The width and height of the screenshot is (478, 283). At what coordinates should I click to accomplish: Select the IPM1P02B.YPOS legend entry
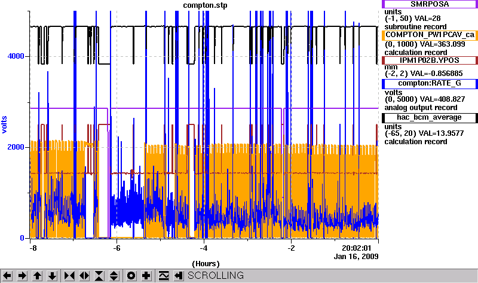point(429,60)
